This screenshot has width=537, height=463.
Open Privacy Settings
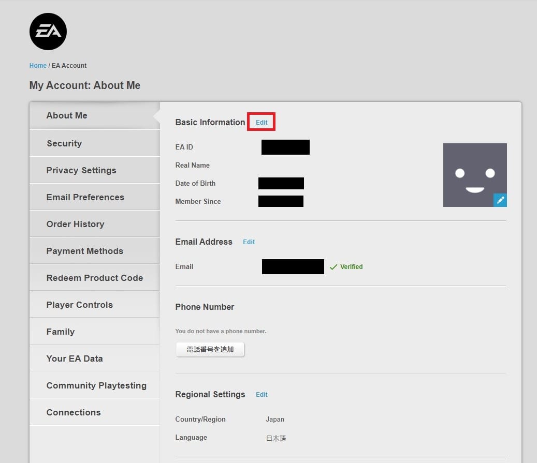95,170
